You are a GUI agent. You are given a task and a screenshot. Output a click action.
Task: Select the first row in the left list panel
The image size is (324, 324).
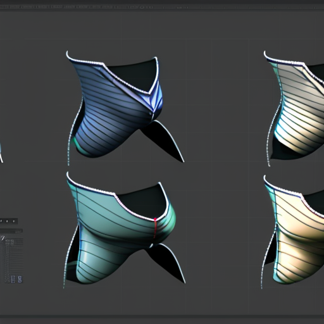coord(14,240)
